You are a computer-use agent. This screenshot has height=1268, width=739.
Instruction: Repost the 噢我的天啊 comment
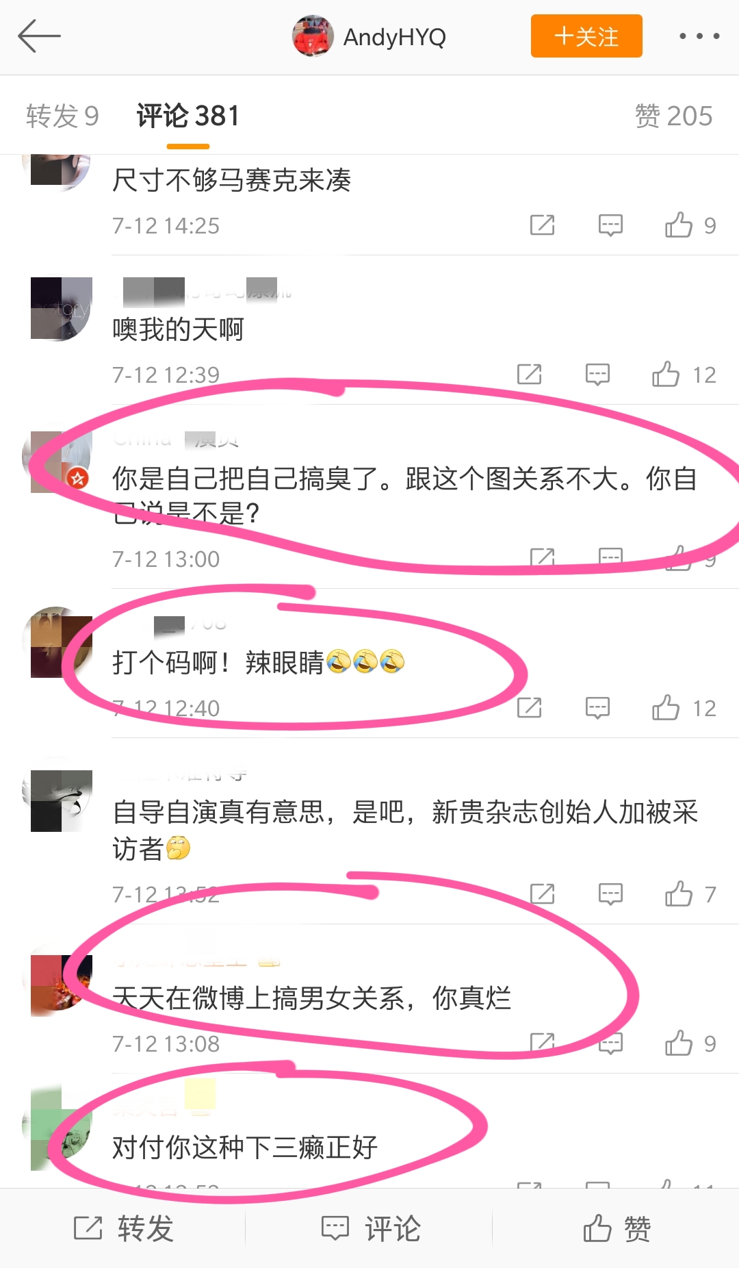pyautogui.click(x=529, y=375)
